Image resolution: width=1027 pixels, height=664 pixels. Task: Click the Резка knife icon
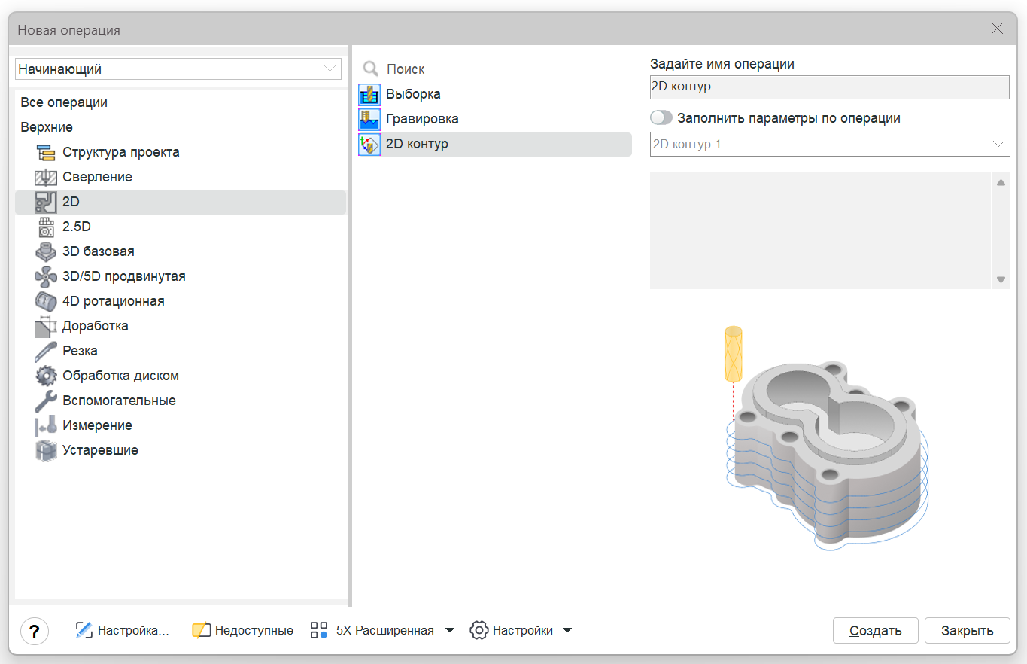[46, 352]
